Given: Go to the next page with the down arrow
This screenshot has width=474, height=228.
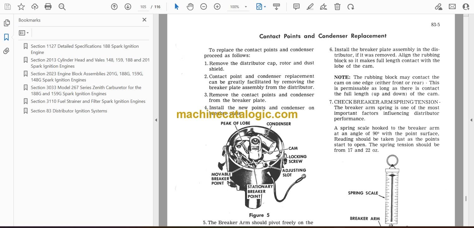Looking at the screenshot, I should click(x=128, y=7).
